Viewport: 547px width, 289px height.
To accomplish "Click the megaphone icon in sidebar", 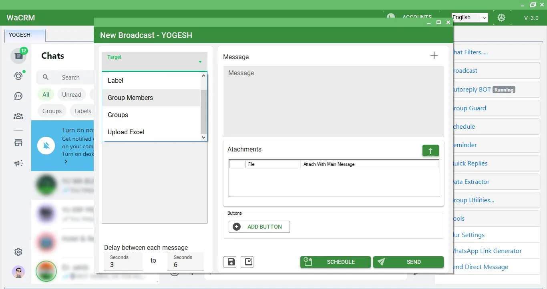I will tap(18, 163).
